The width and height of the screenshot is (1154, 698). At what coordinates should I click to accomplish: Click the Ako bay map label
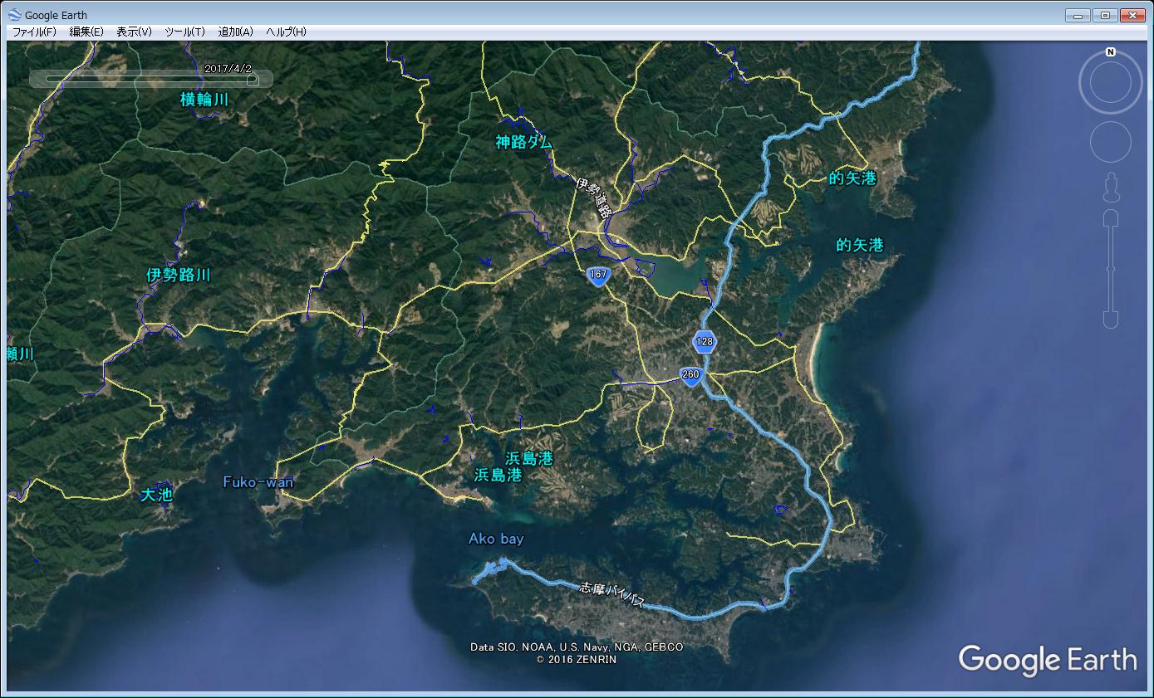click(x=496, y=539)
